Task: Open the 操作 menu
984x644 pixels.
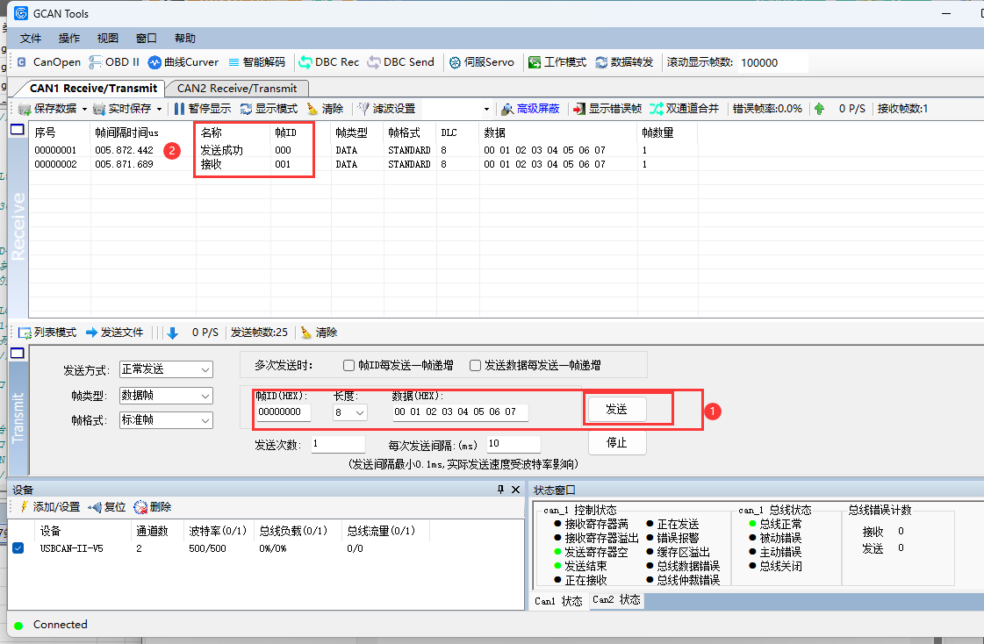Action: coord(69,39)
